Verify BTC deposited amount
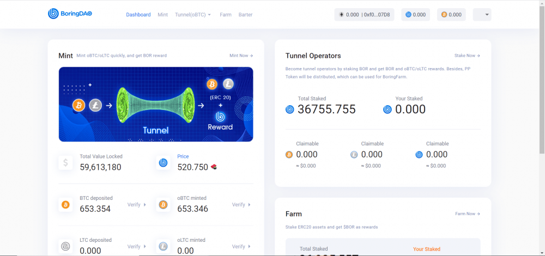The width and height of the screenshot is (545, 256). [x=137, y=205]
